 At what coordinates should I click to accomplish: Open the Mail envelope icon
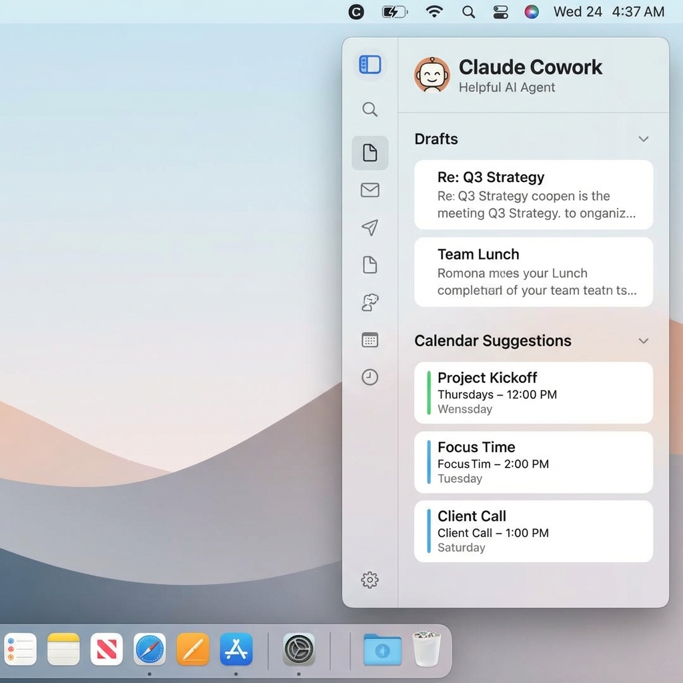370,190
